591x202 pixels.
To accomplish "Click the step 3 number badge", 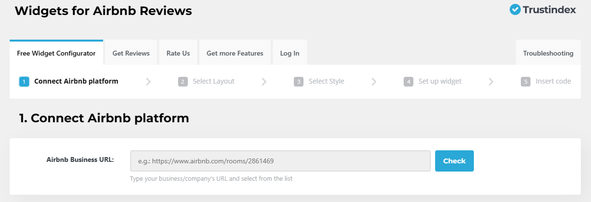I will tap(299, 82).
